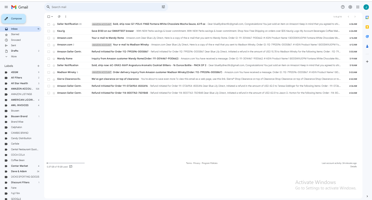Check the Madison Winsky email checkbox

pyautogui.click(x=49, y=72)
